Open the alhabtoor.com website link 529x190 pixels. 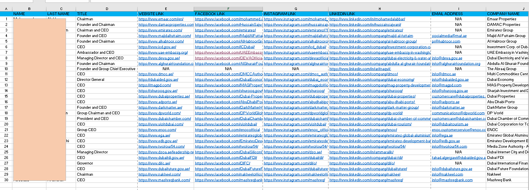pos(162,41)
